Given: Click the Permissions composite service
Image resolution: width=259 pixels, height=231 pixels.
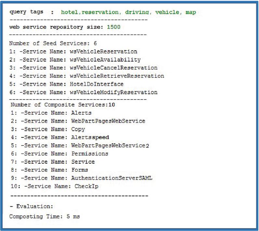Looking at the screenshot, I should pyautogui.click(x=90, y=154).
